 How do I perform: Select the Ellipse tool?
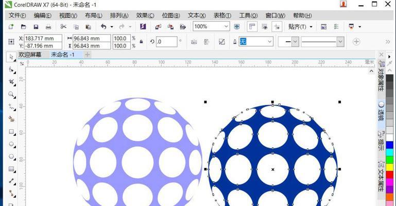[x=11, y=144]
